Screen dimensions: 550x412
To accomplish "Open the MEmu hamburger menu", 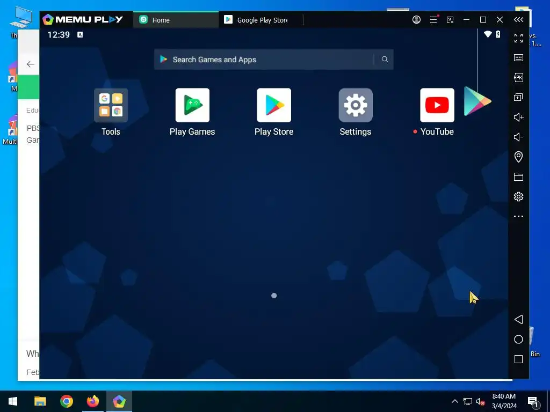I will coord(433,20).
